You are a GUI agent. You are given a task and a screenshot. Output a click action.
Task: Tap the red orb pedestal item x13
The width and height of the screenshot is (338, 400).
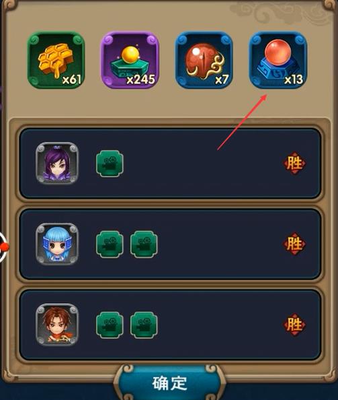pyautogui.click(x=278, y=60)
